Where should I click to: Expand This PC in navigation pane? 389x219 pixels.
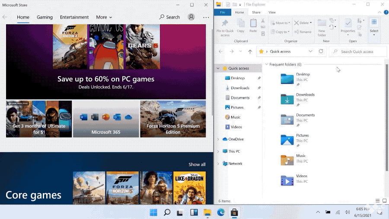[x=219, y=151]
